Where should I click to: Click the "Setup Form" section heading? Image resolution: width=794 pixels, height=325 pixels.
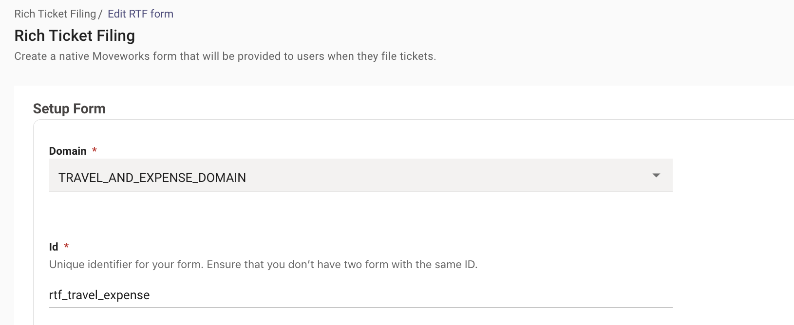(x=69, y=109)
